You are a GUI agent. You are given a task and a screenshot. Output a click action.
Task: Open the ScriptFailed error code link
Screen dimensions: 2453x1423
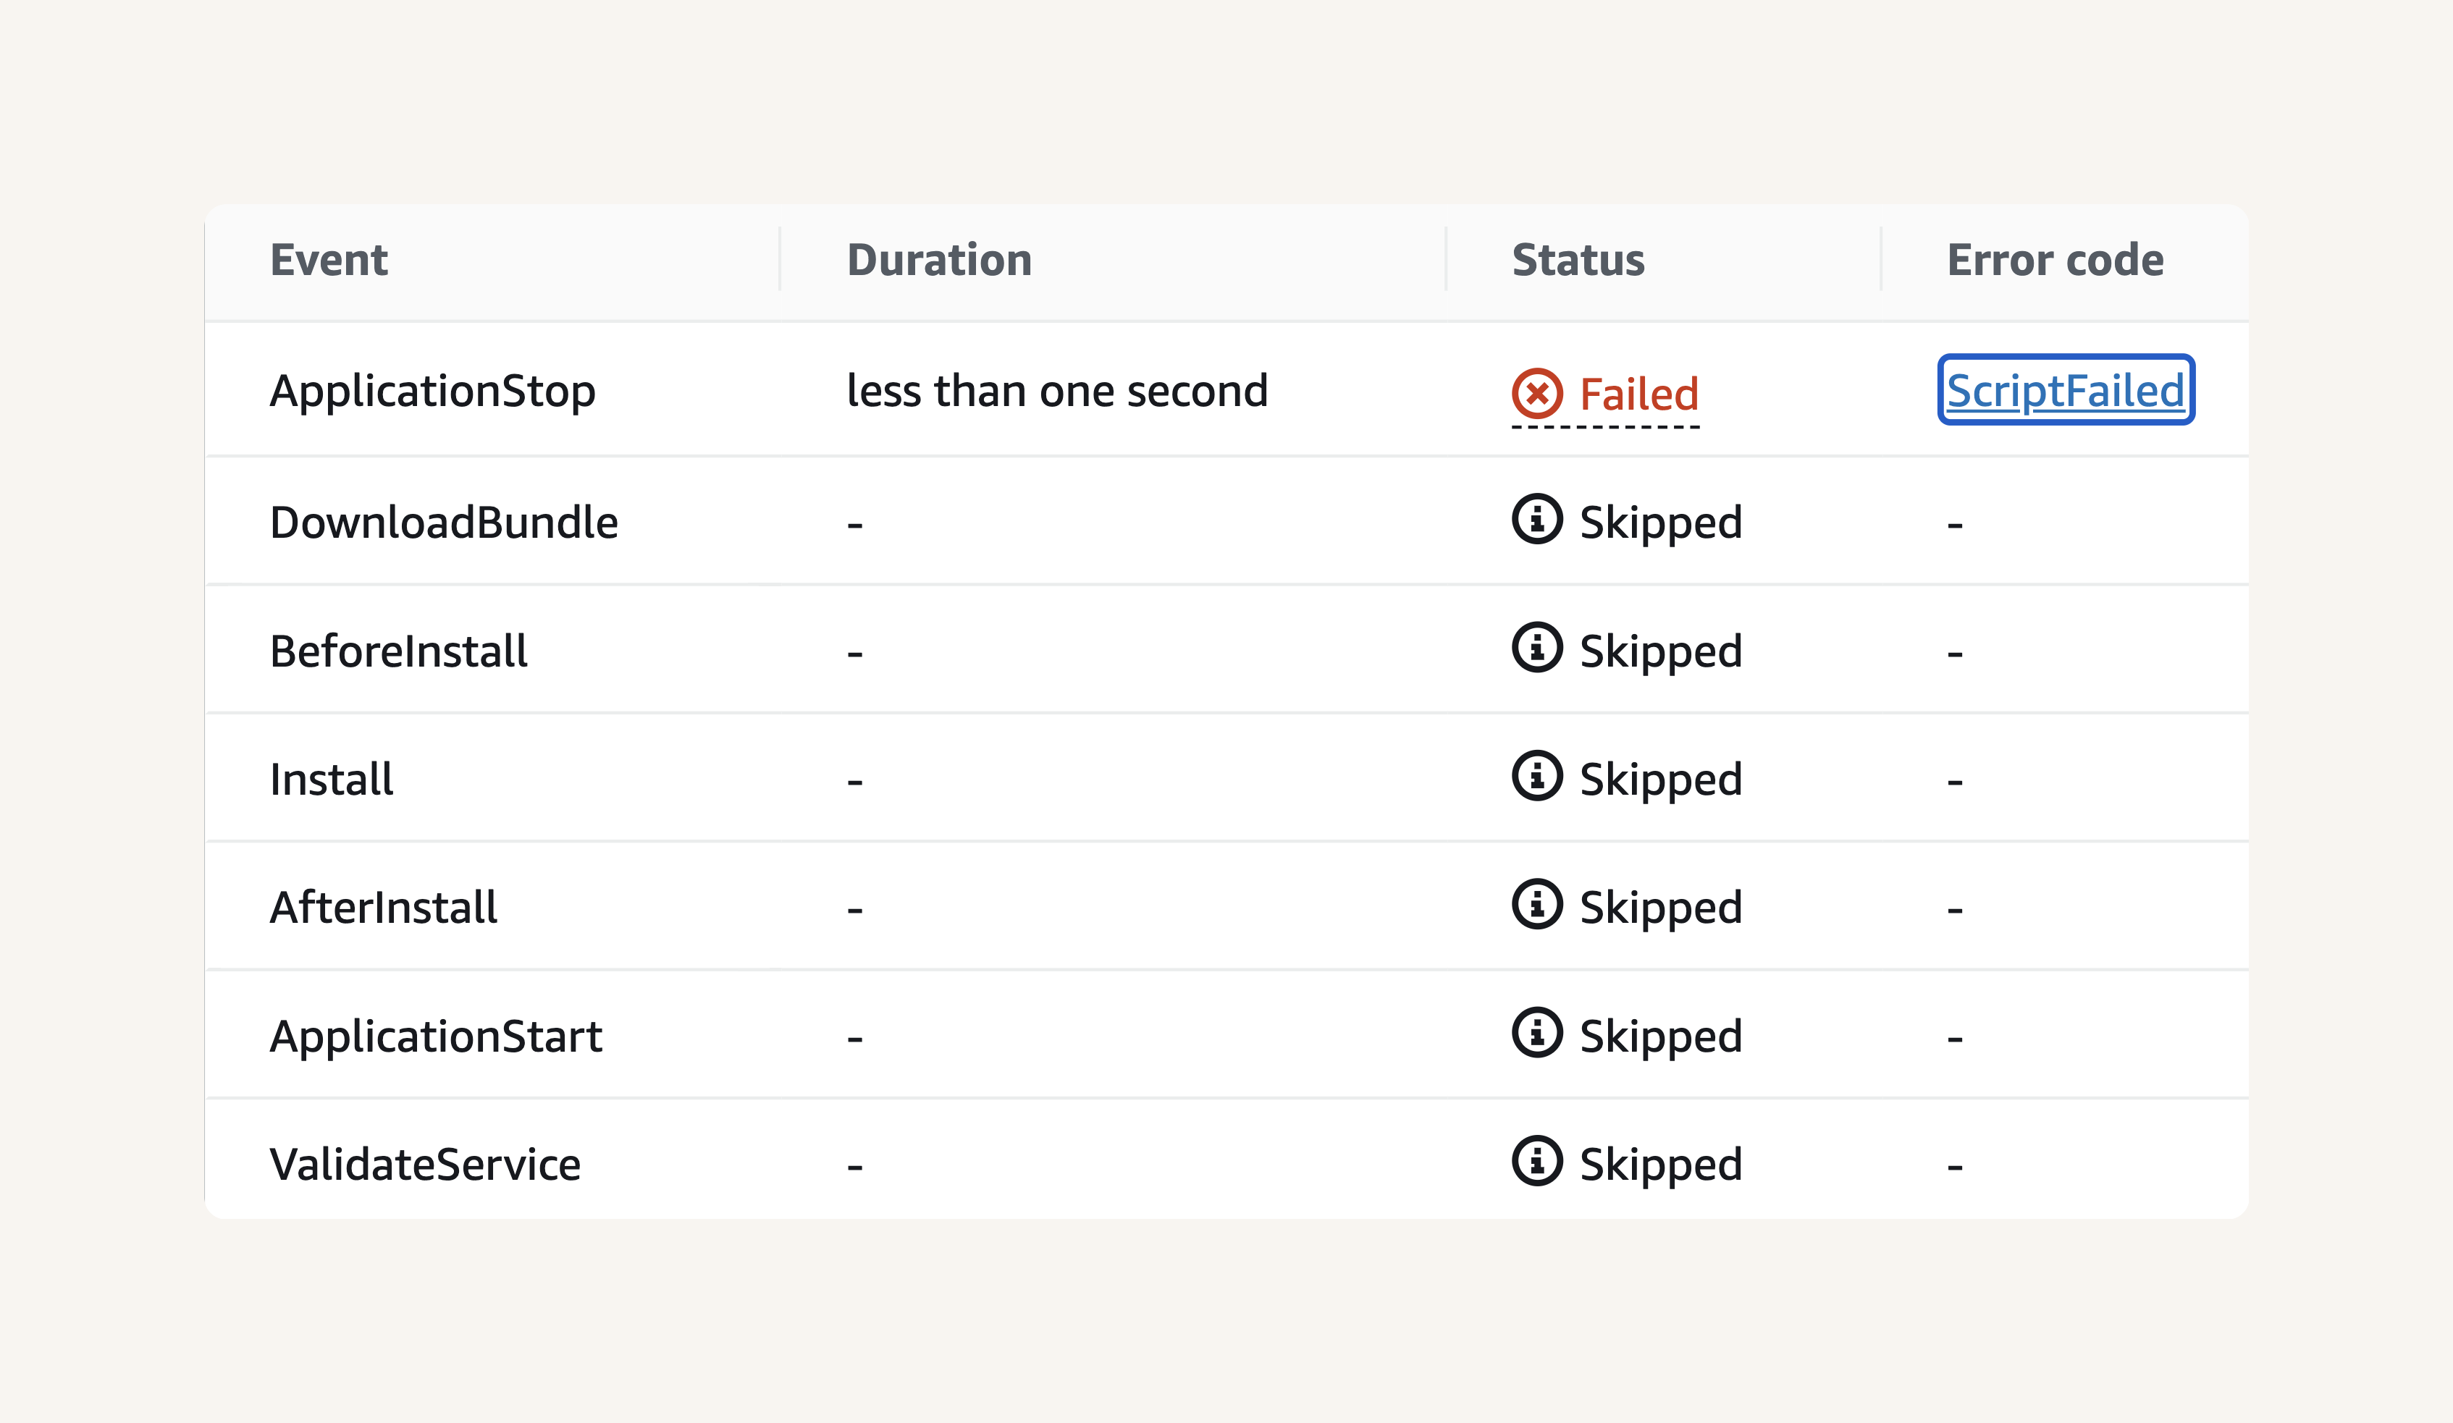[x=2066, y=390]
